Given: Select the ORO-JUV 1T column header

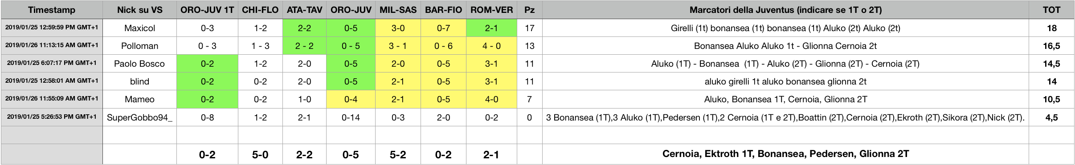Looking at the screenshot, I should [x=207, y=10].
